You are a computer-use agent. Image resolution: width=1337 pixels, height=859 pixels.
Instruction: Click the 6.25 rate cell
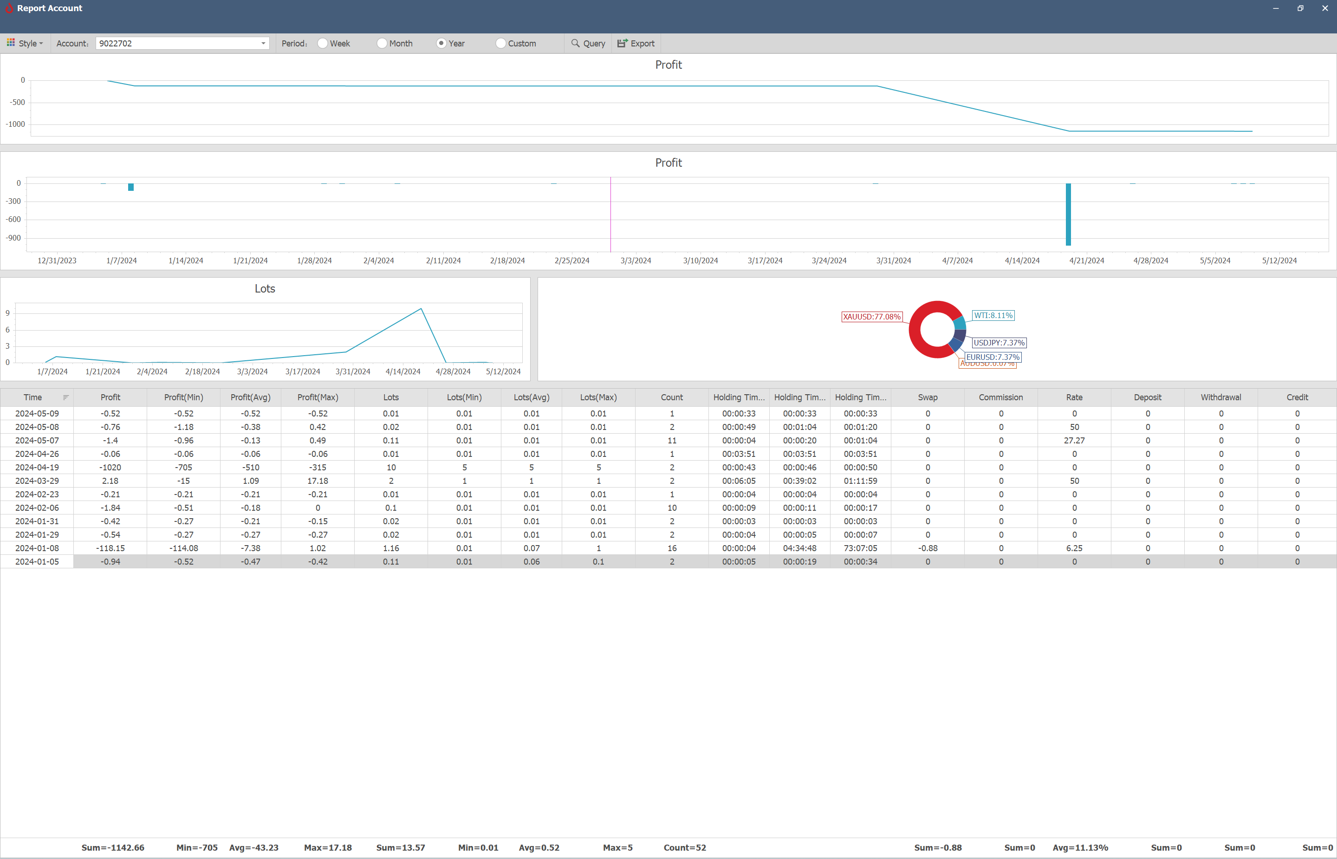pyautogui.click(x=1074, y=548)
